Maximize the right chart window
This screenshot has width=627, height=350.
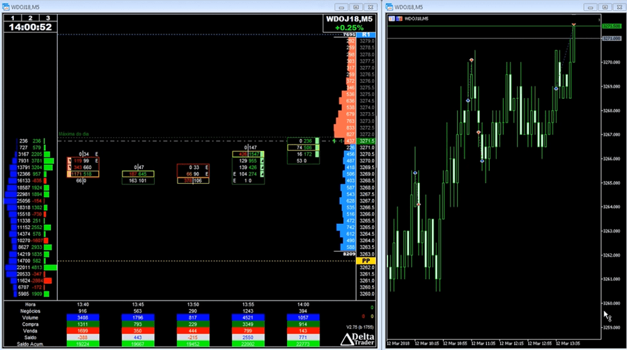(x=604, y=6)
